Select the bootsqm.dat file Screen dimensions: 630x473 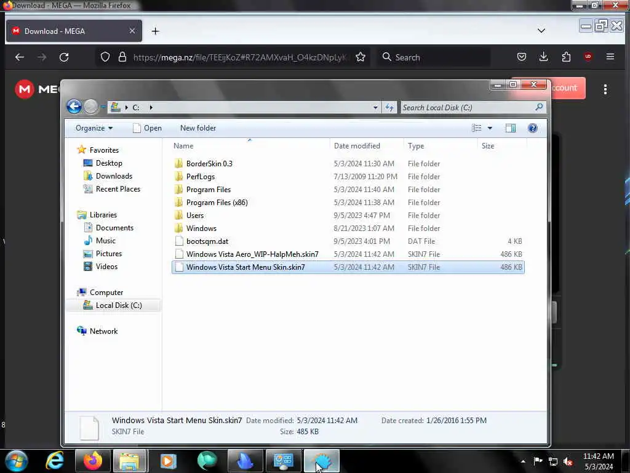[x=348, y=241]
